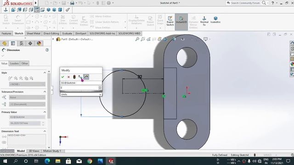This screenshot has width=294, height=165.
Task: Open the SOLIDWORKS Add-Ins tab
Action: point(102,33)
